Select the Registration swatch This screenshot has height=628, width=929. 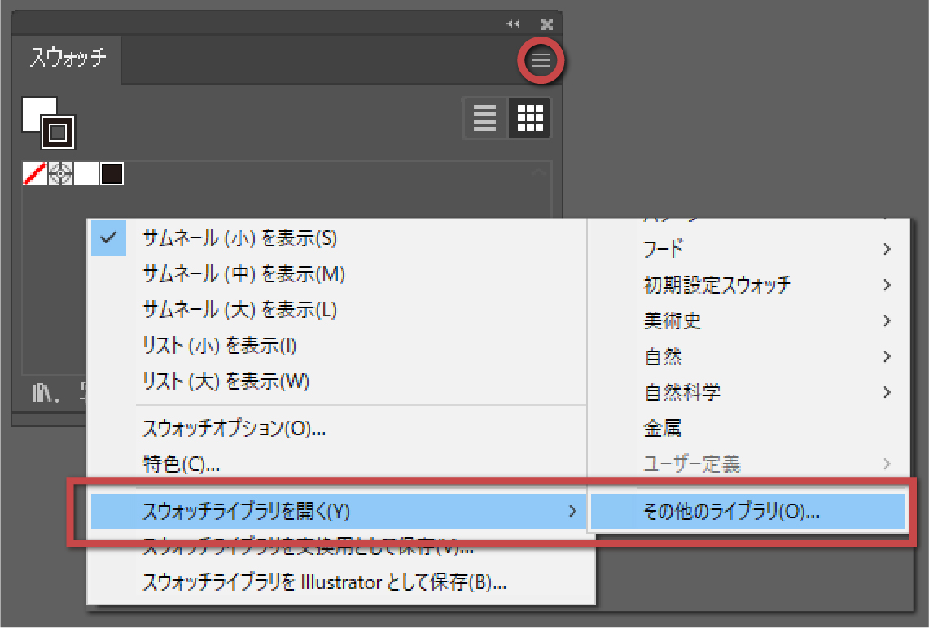60,173
